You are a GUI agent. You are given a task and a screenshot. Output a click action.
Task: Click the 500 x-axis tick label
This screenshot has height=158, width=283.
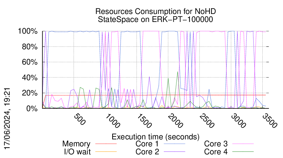point(80,119)
